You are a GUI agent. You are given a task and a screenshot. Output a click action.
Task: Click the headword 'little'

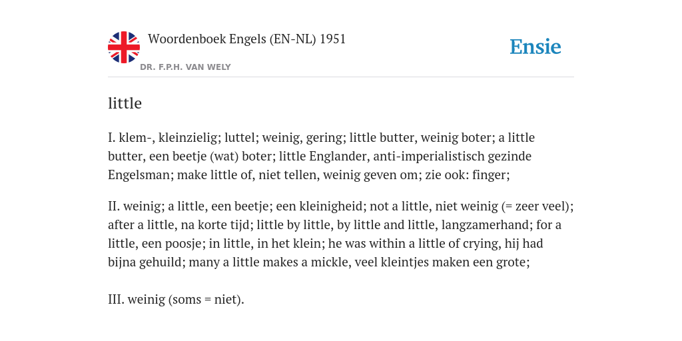(125, 103)
